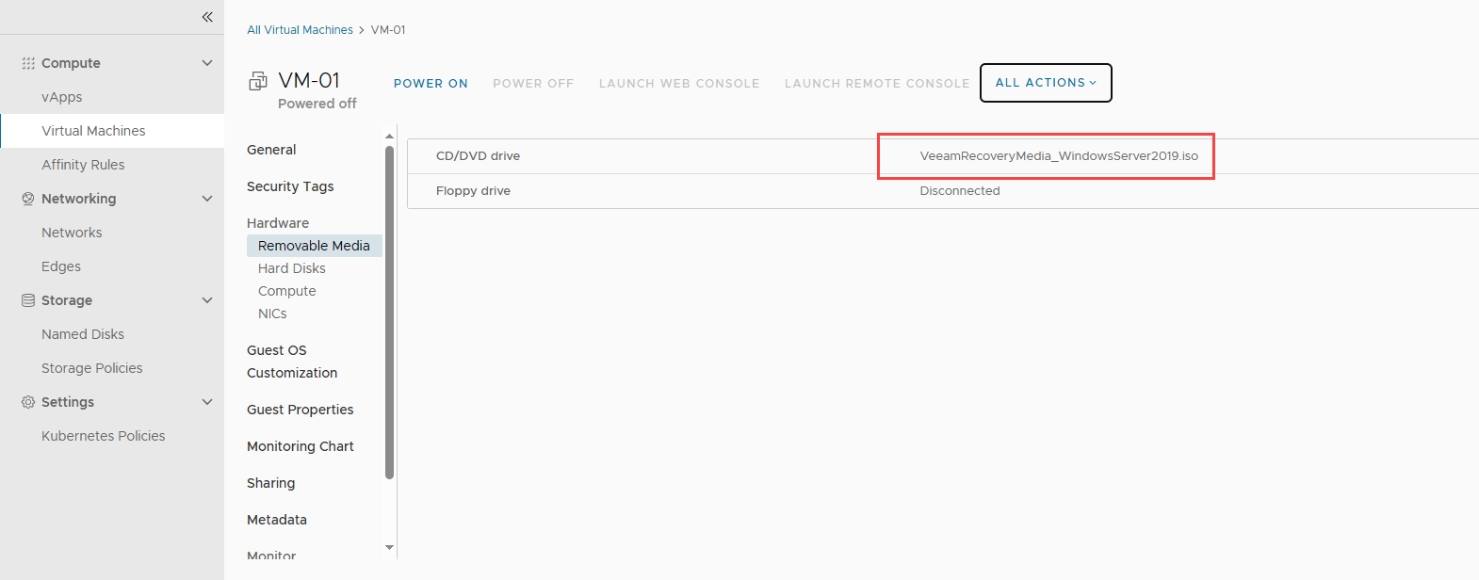Collapse the Storage section chevron

[x=207, y=300]
